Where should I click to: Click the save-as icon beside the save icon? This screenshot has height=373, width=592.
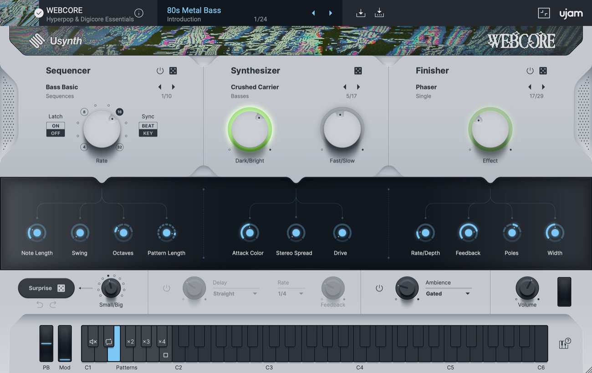click(379, 13)
